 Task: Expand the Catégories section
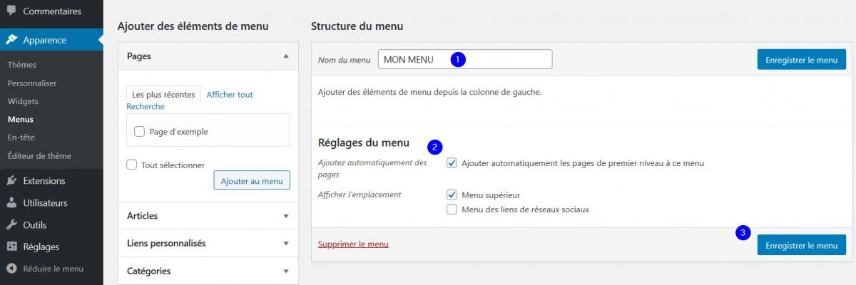click(x=208, y=271)
